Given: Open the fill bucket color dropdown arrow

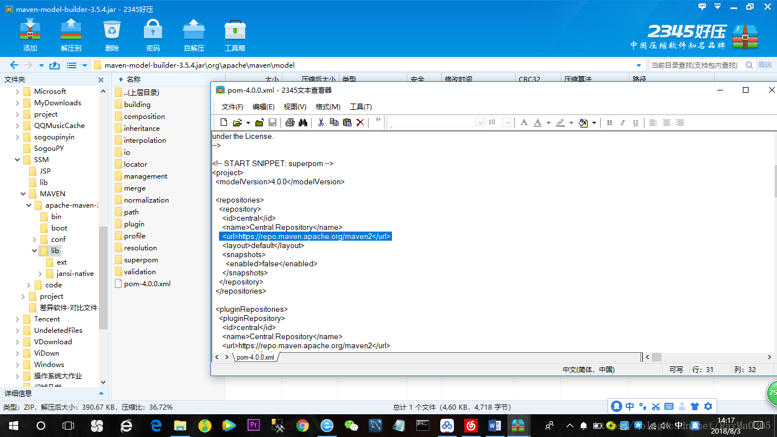Looking at the screenshot, I should [594, 122].
